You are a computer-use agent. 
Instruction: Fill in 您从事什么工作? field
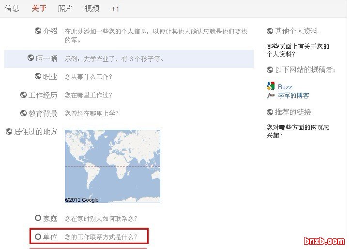tap(89, 77)
